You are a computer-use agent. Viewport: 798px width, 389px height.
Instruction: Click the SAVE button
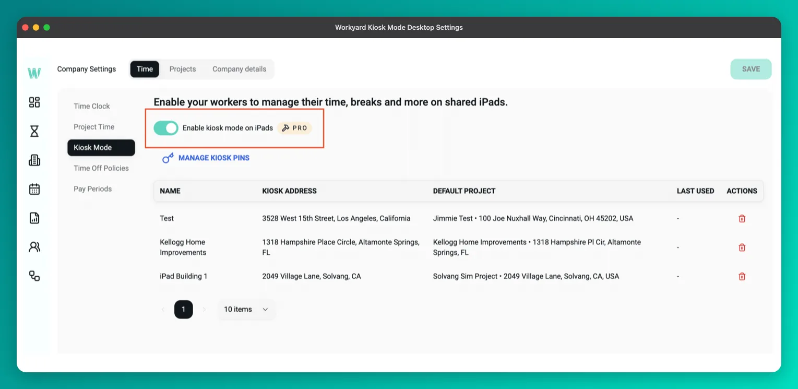click(x=751, y=69)
